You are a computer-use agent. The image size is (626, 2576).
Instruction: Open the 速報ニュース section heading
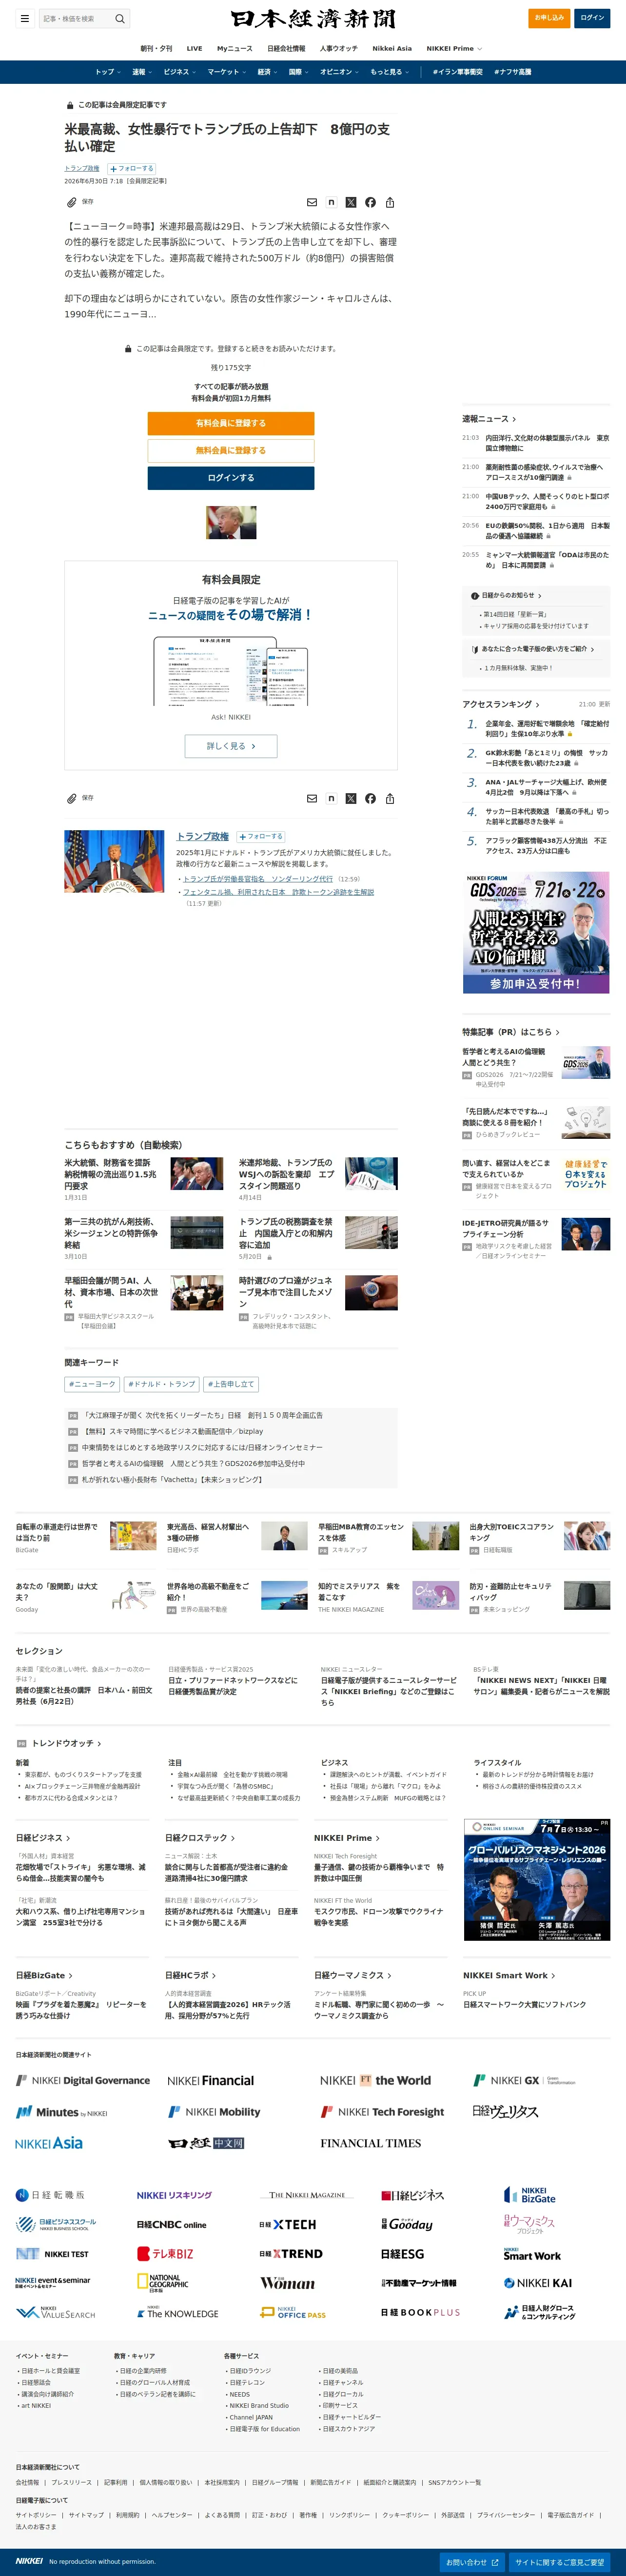489,419
